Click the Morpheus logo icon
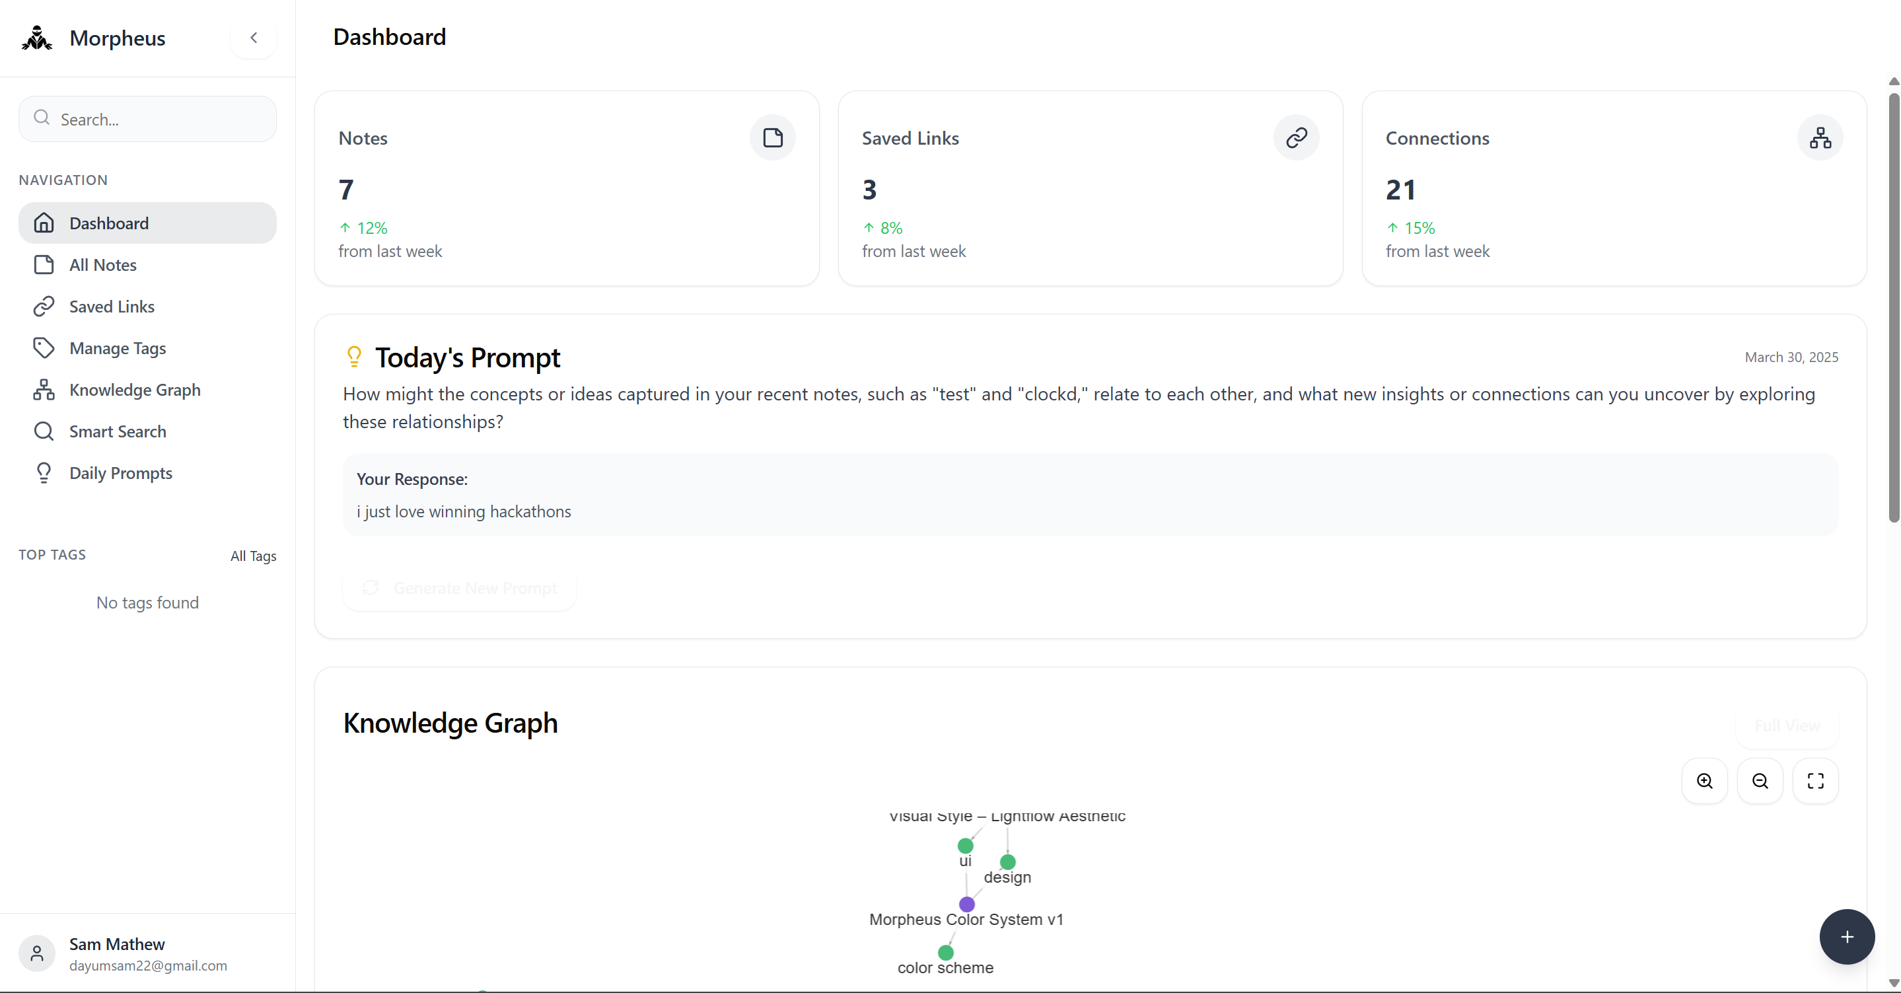This screenshot has height=993, width=1901. [x=37, y=38]
